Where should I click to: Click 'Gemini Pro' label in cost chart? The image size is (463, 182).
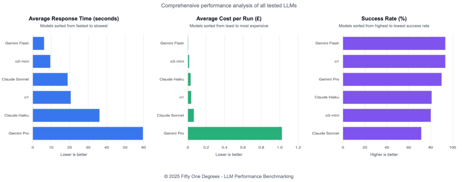click(x=174, y=133)
